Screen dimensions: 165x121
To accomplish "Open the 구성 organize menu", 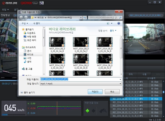I will pos(25,23).
